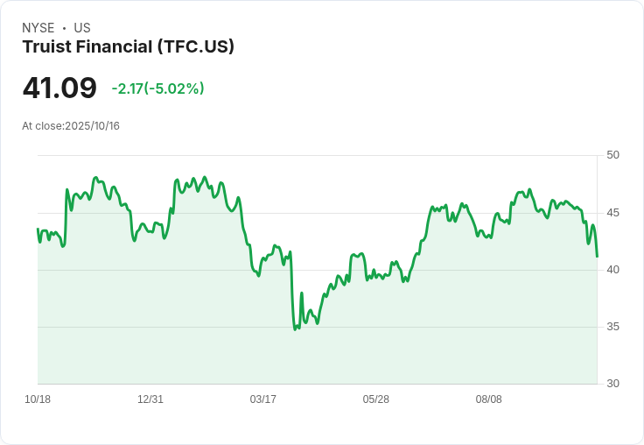The image size is (644, 445).
Task: Select the NYSE exchange label
Action: (x=38, y=27)
